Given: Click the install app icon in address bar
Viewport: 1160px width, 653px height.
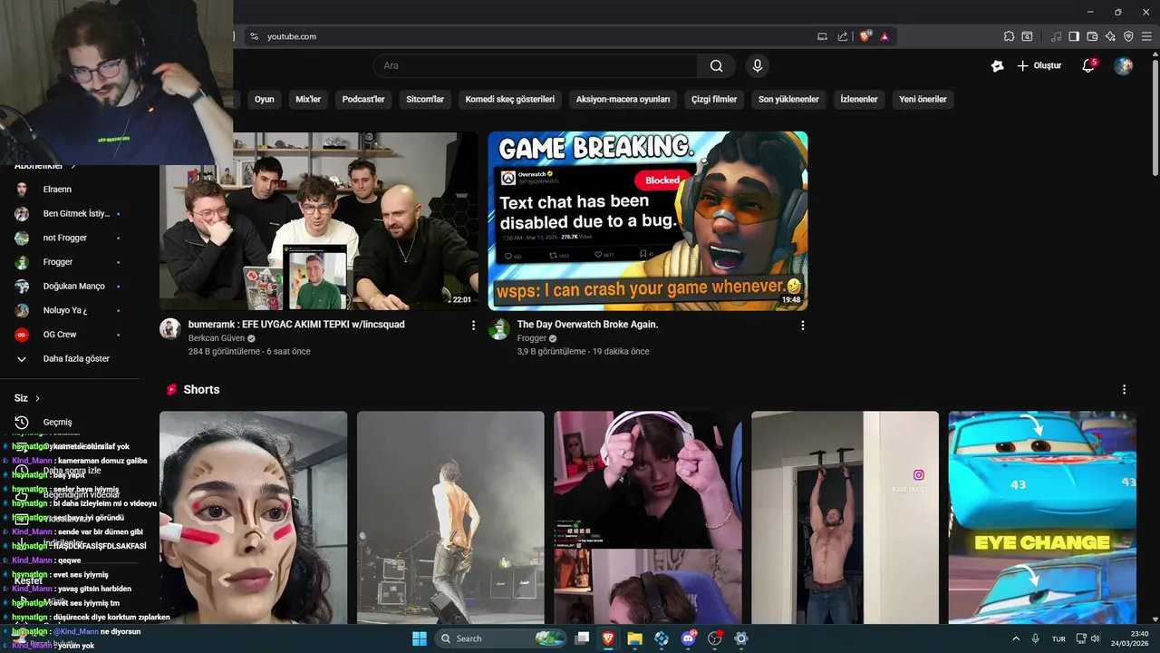Looking at the screenshot, I should coord(822,36).
